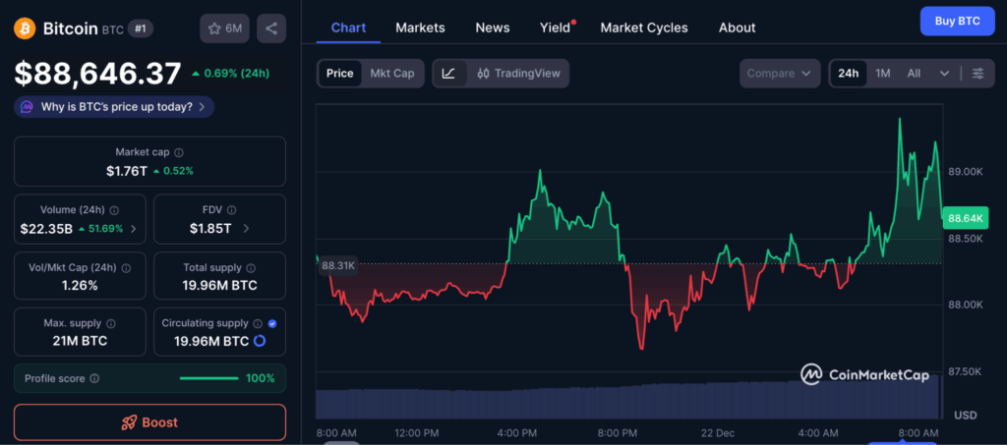1007x445 pixels.
Task: Click the Bitcoin logo icon
Action: coord(25,28)
